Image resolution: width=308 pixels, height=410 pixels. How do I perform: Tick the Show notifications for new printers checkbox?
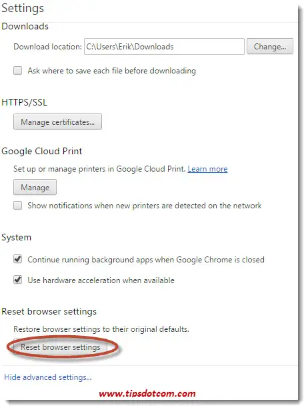(x=18, y=206)
